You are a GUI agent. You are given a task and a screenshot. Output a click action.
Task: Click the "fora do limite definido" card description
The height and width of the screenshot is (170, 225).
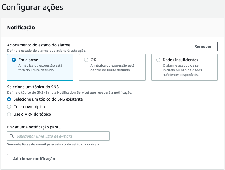[x=36, y=70]
